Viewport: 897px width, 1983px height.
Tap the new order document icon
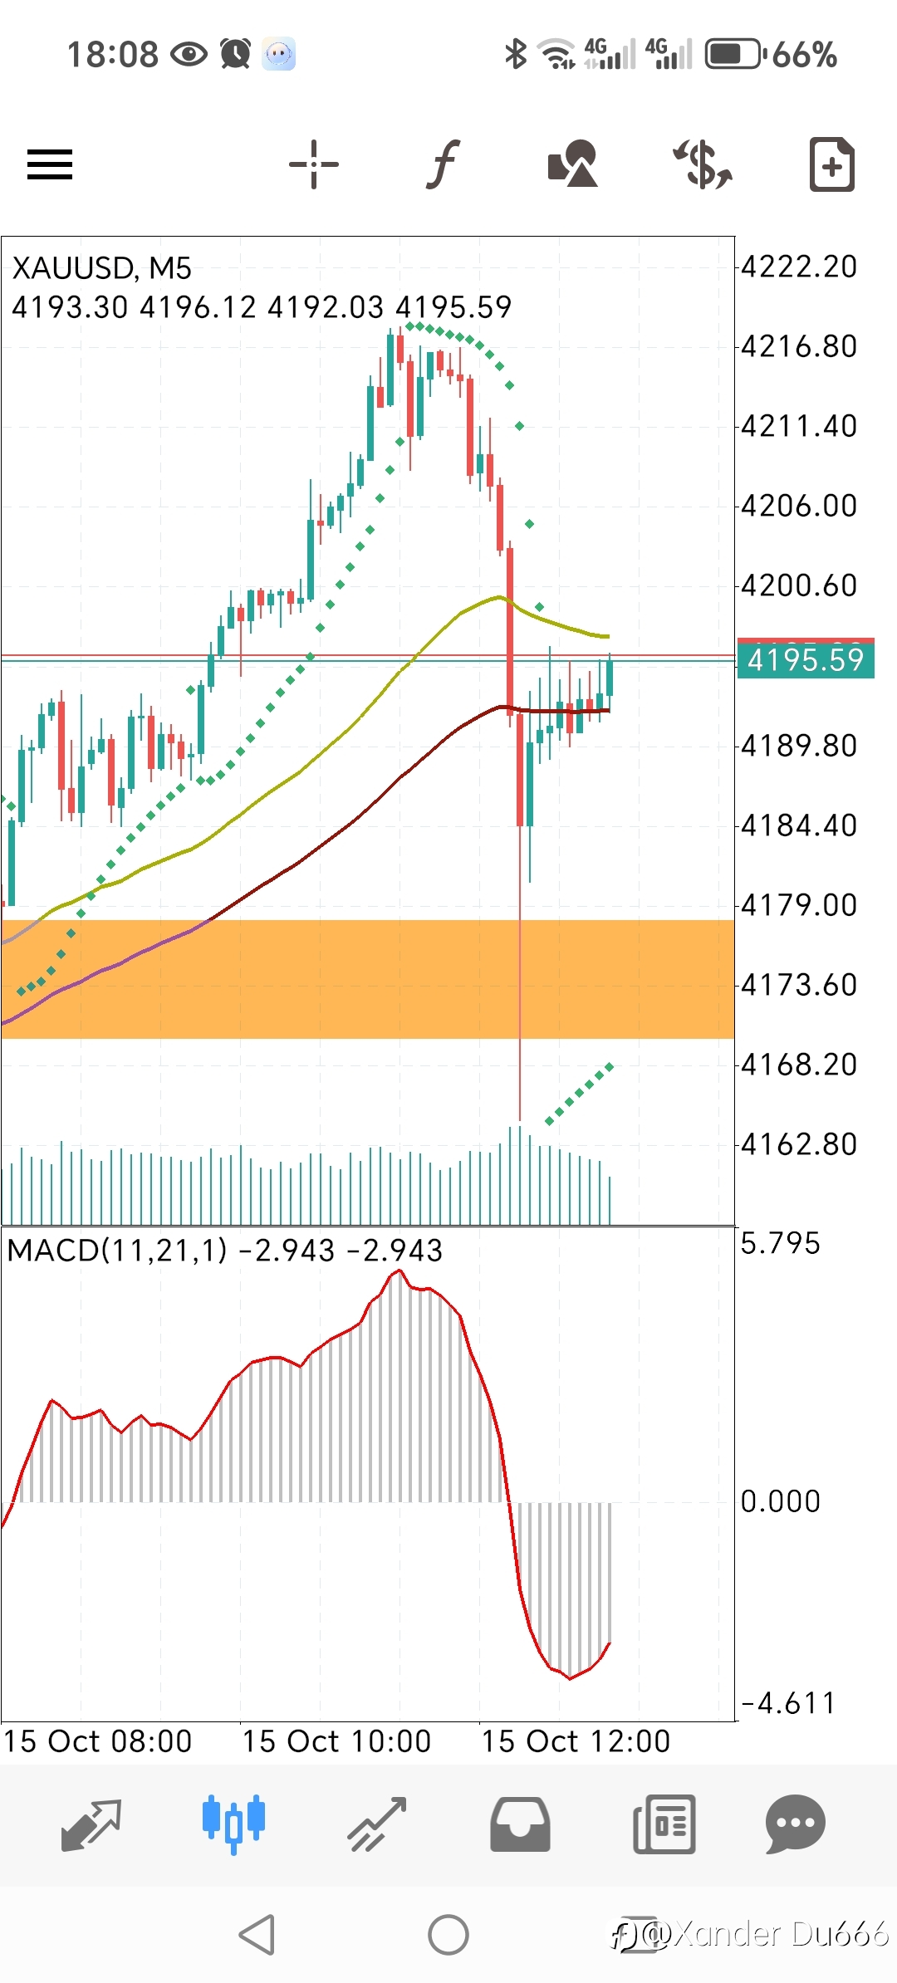pos(832,164)
